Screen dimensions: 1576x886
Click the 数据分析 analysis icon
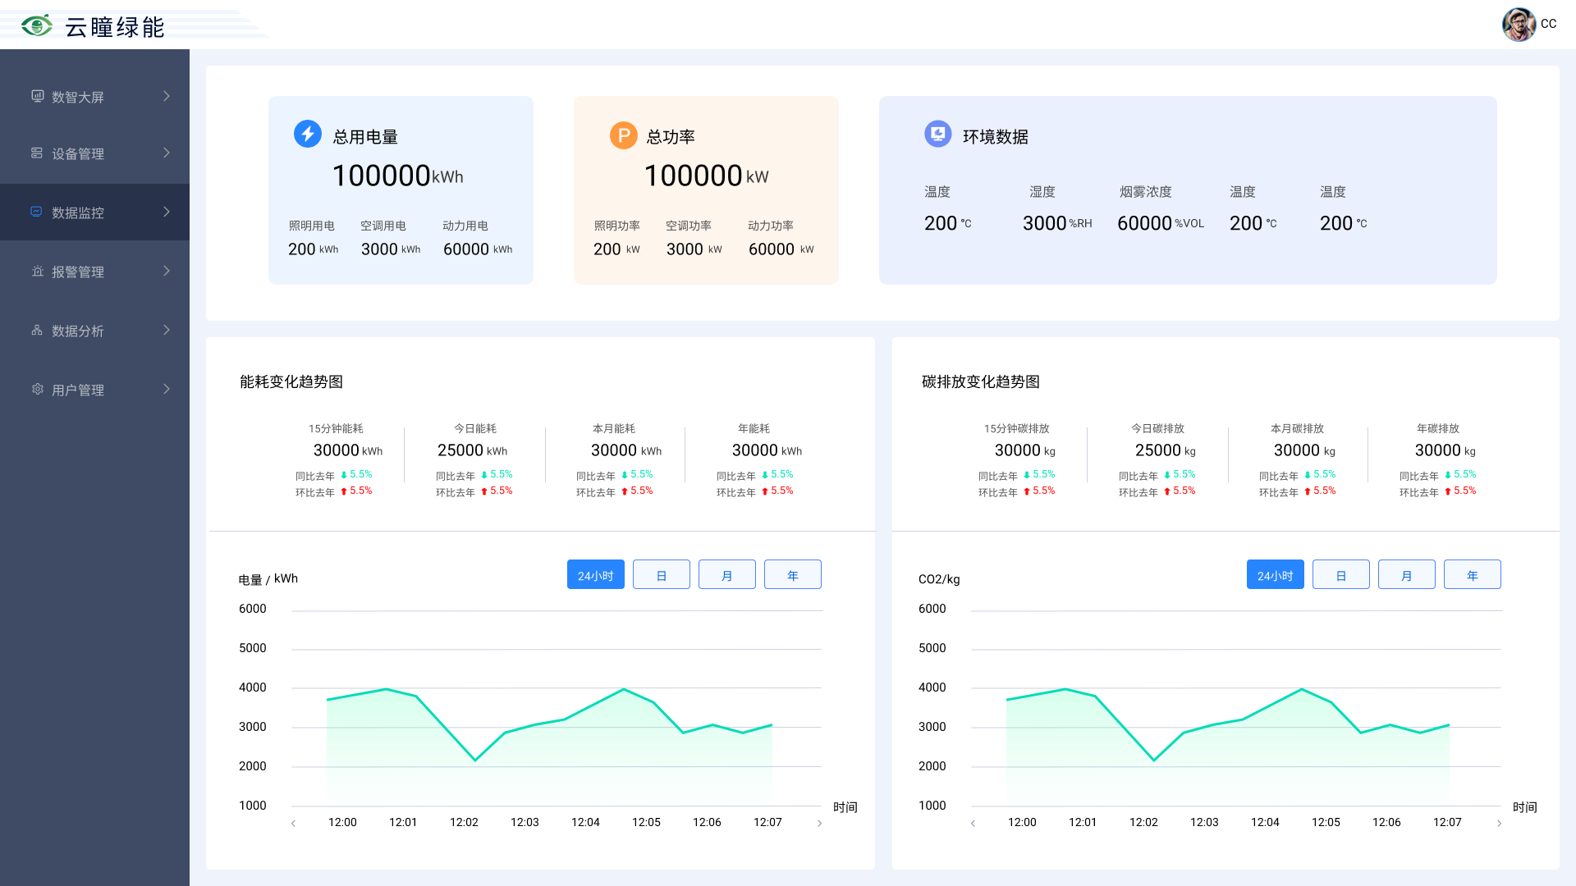[37, 331]
